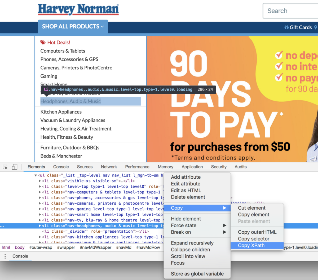Choose Copy selector
The image size is (318, 280).
tap(257, 239)
